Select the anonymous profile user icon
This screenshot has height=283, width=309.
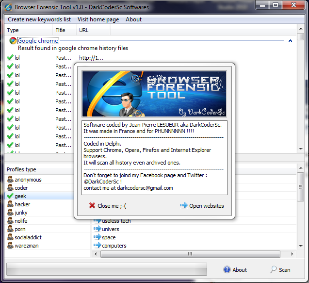pos(10,180)
